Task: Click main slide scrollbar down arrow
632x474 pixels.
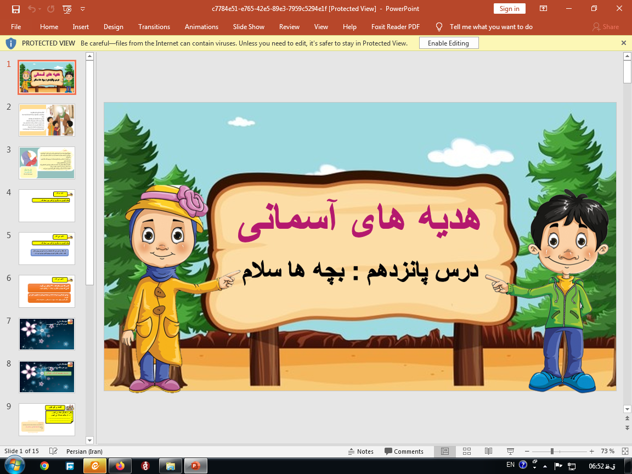Action: tap(627, 409)
